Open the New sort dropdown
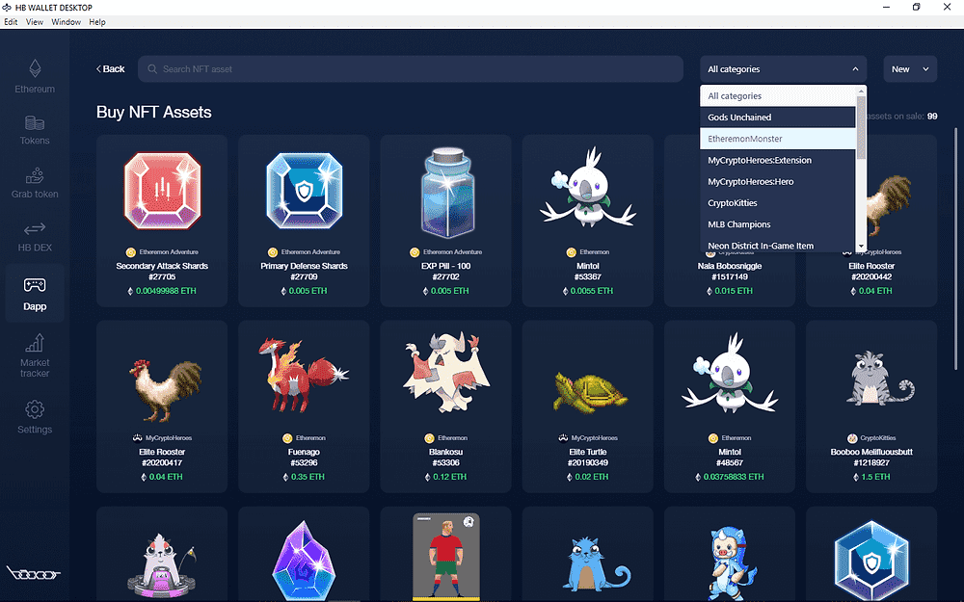Screen dimensions: 964x602 pyautogui.click(x=910, y=68)
